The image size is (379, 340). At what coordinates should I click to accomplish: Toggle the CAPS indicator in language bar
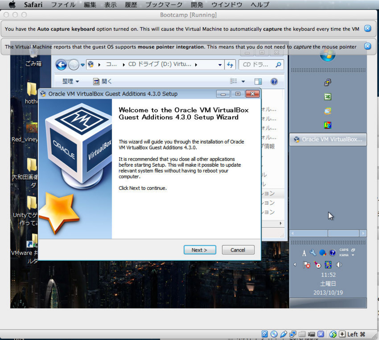click(x=344, y=250)
